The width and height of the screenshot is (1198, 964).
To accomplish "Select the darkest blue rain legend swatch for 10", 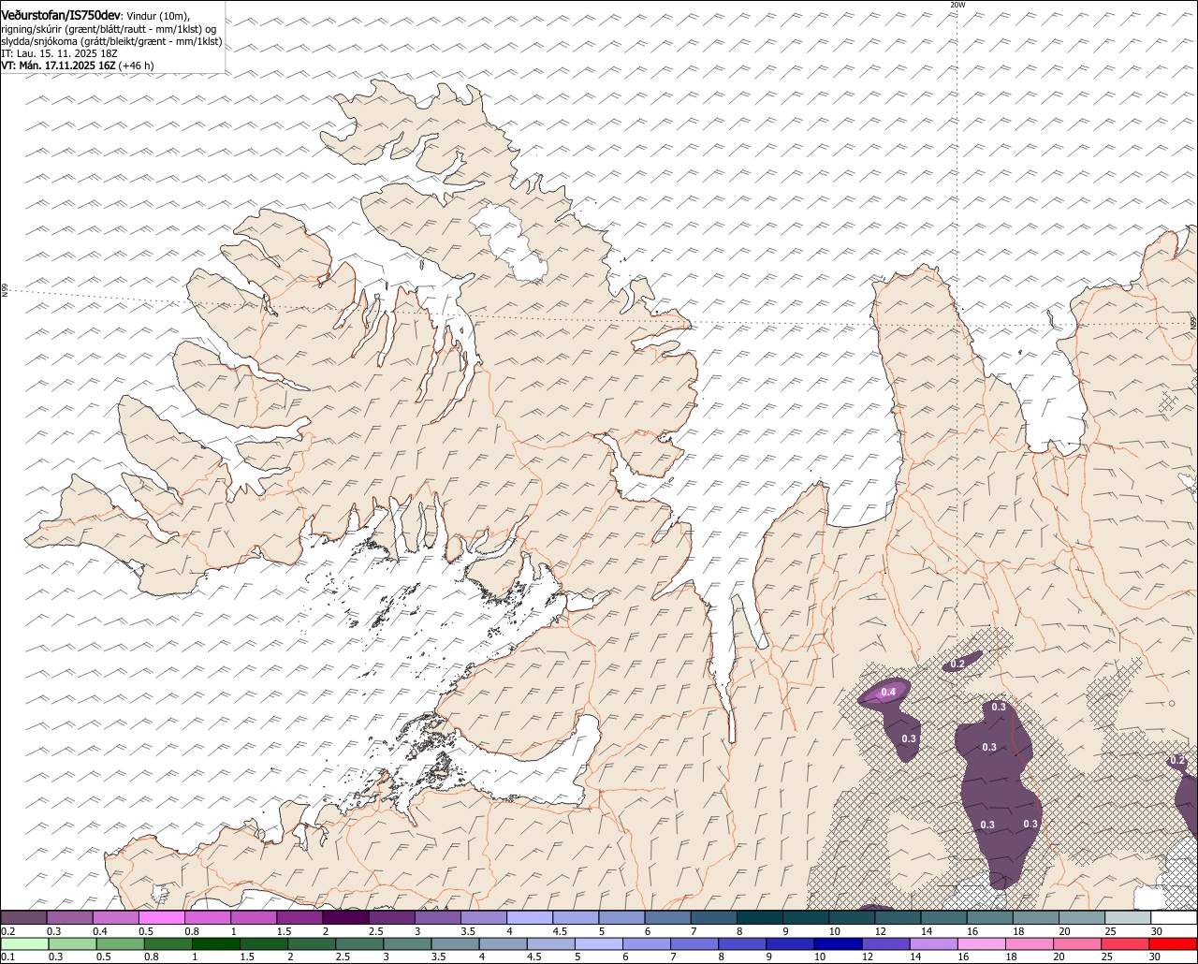I will point(839,943).
